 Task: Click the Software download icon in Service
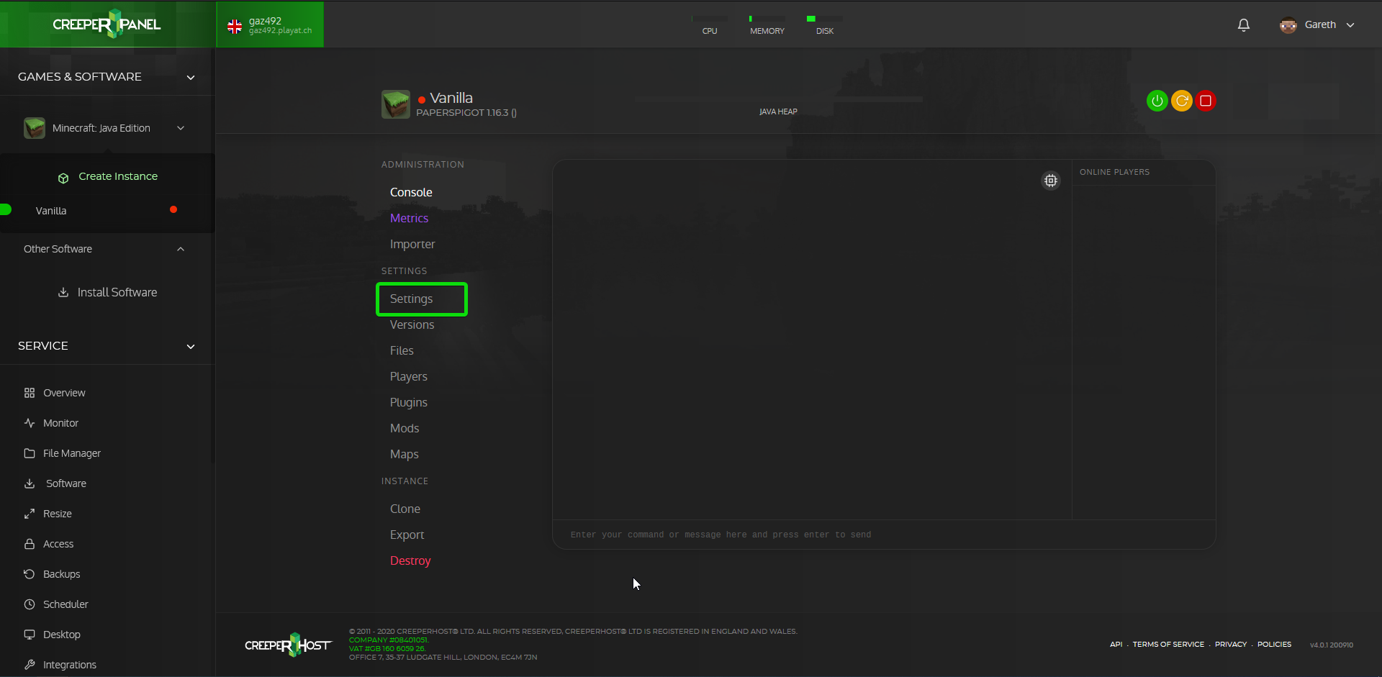(x=30, y=483)
